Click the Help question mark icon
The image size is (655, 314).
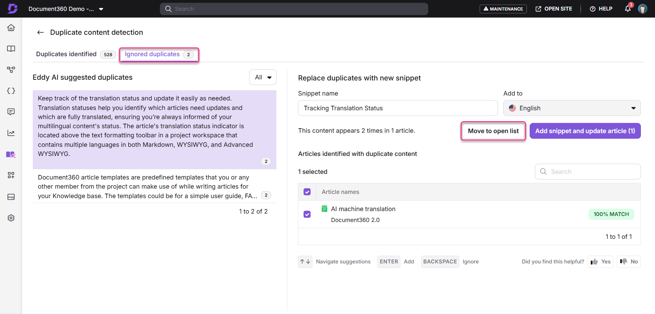pyautogui.click(x=593, y=9)
